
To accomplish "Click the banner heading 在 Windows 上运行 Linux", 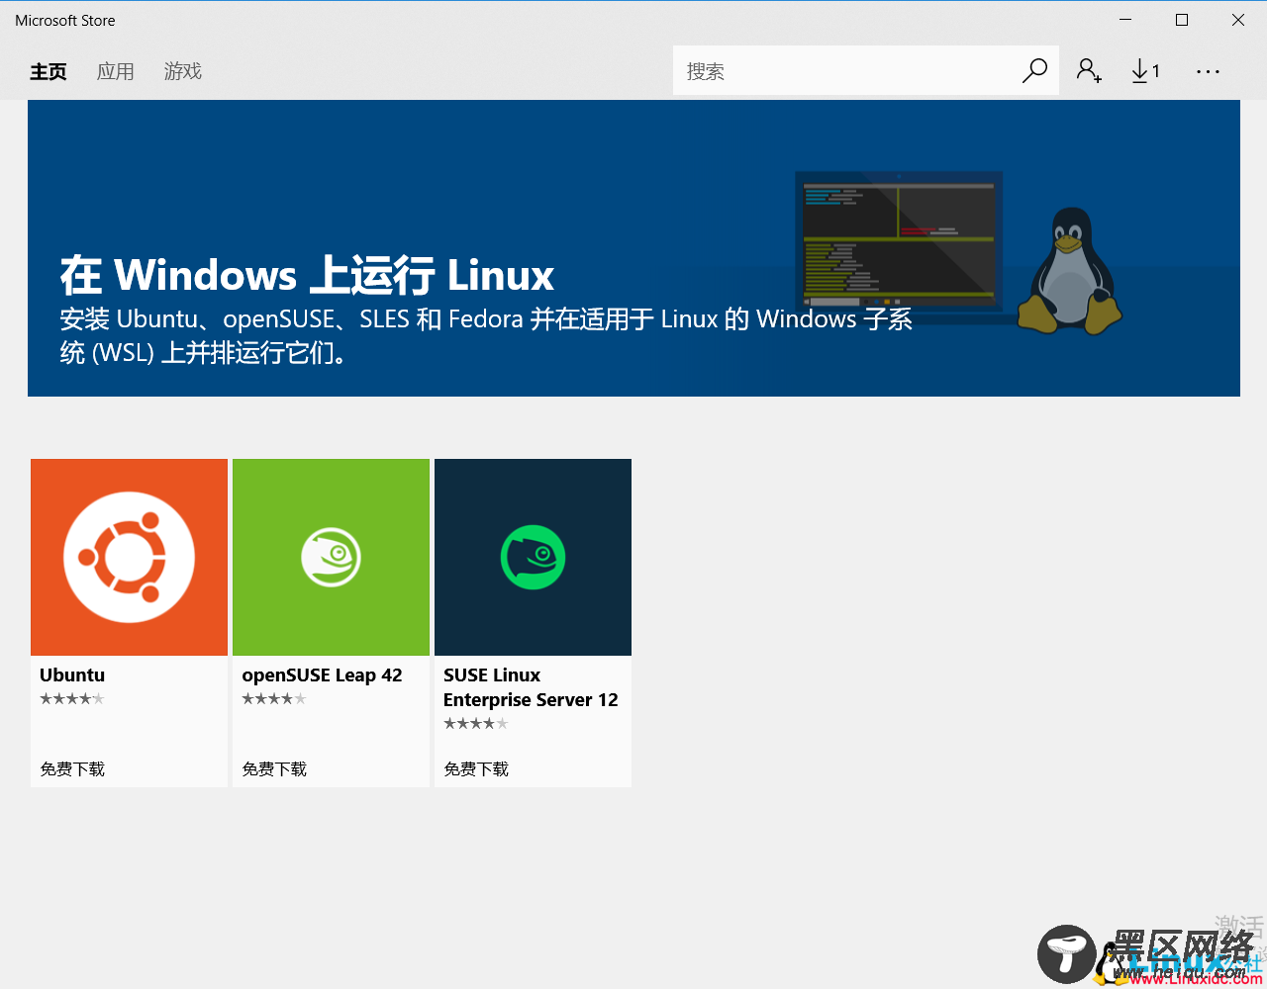I will (x=307, y=274).
